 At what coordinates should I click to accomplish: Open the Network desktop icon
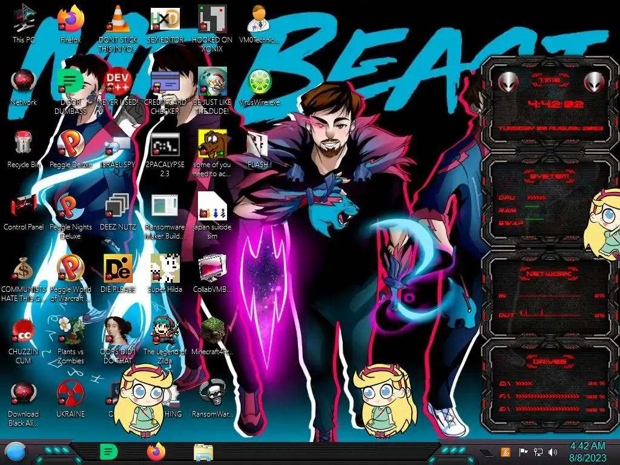click(24, 81)
